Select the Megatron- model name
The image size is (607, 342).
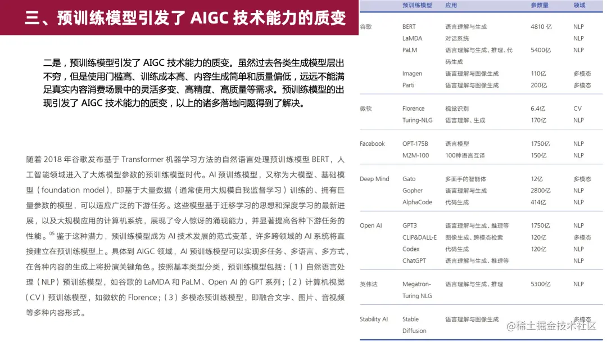click(x=416, y=284)
